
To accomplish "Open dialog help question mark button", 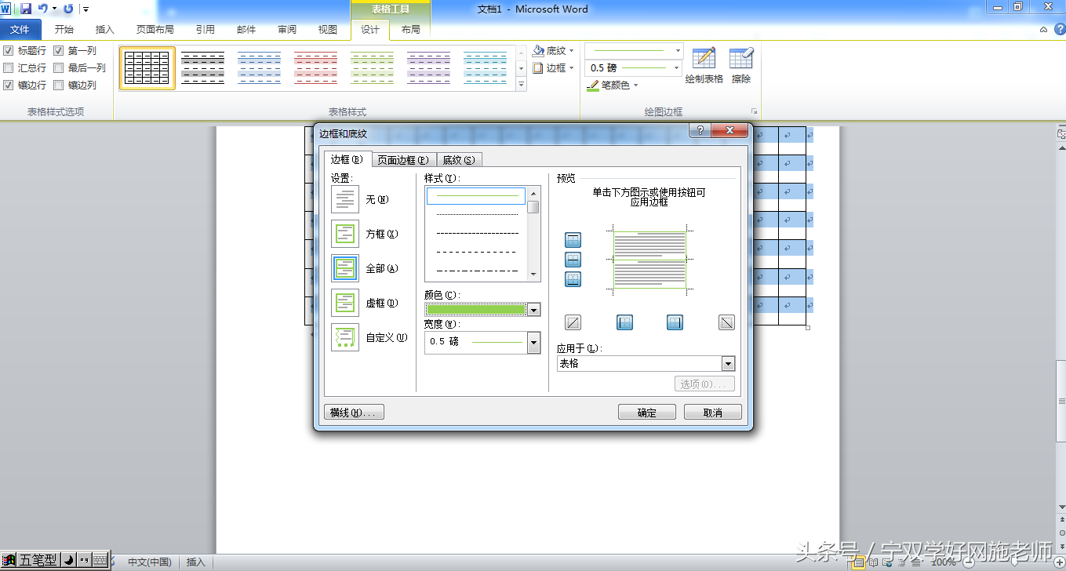I will [700, 131].
